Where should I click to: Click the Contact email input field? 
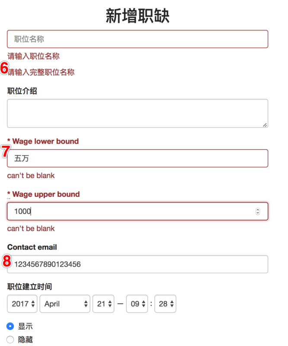pos(138,264)
